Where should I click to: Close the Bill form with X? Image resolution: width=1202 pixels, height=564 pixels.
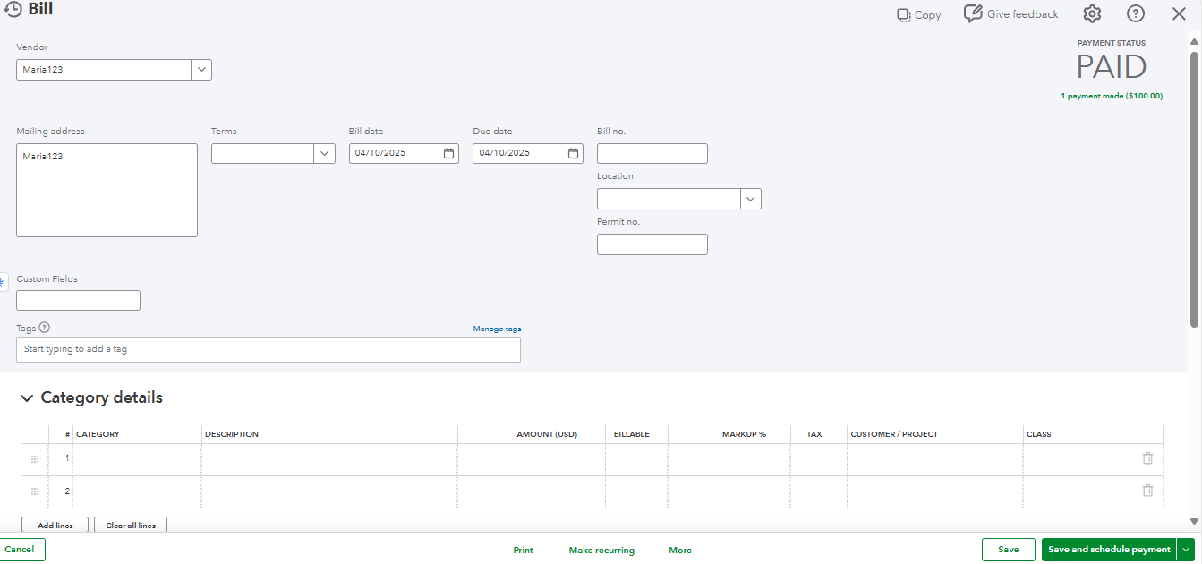[1179, 13]
